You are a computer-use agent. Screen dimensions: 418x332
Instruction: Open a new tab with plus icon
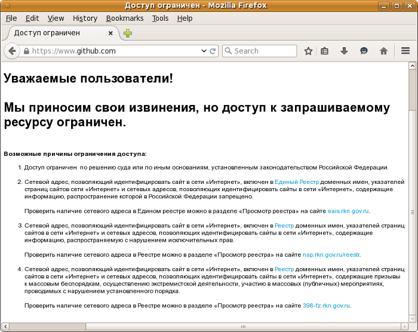(128, 33)
